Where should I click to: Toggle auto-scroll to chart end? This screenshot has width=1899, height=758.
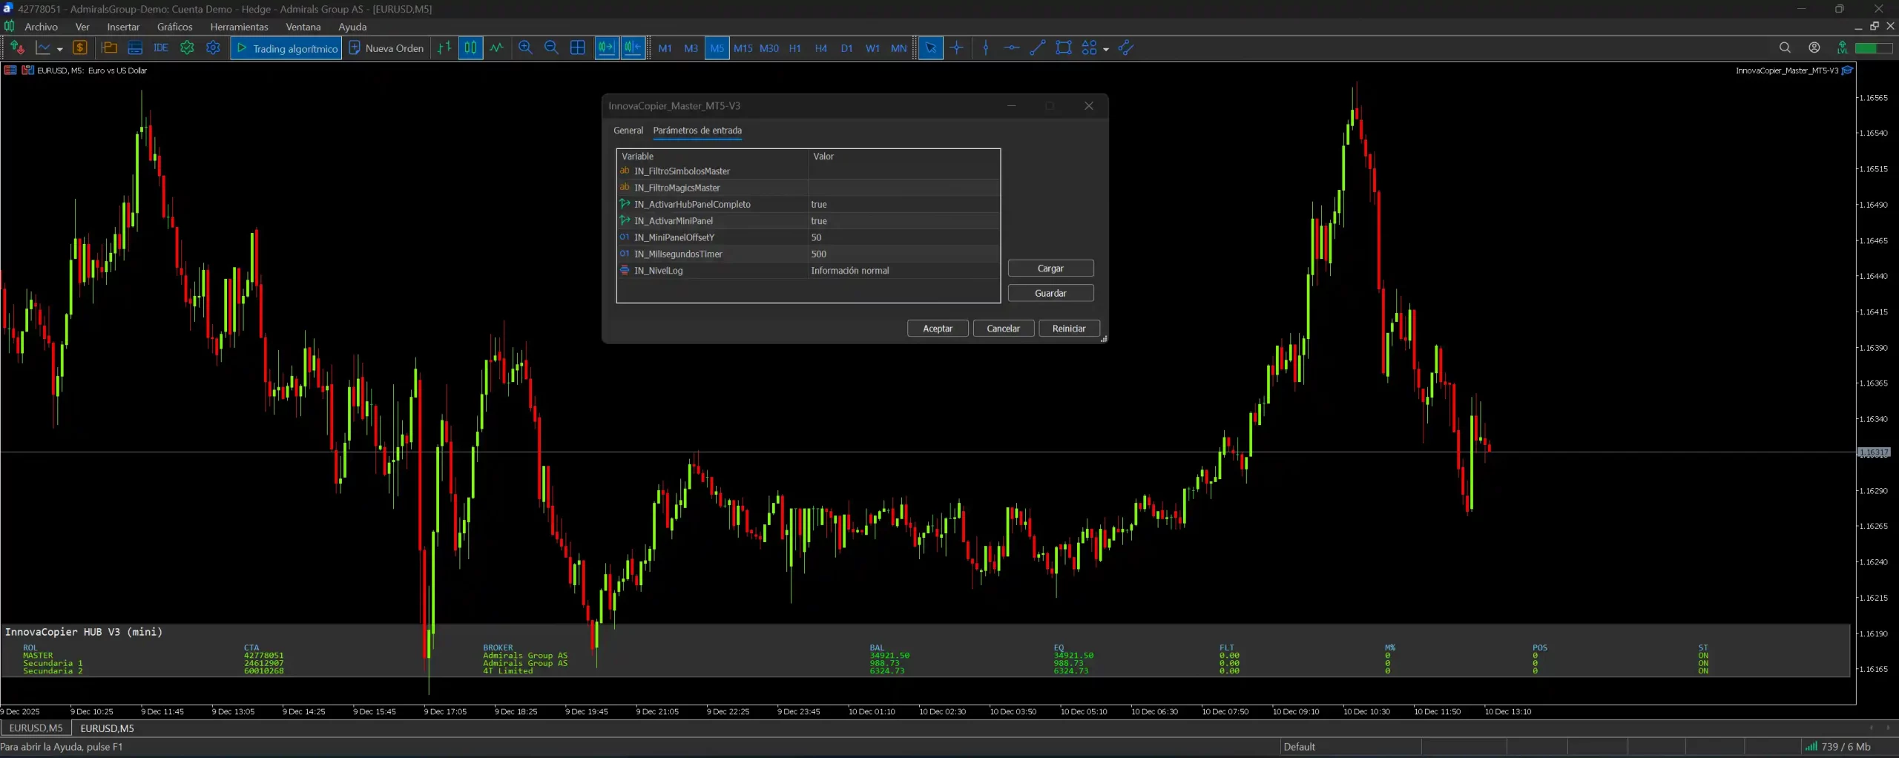tap(606, 47)
